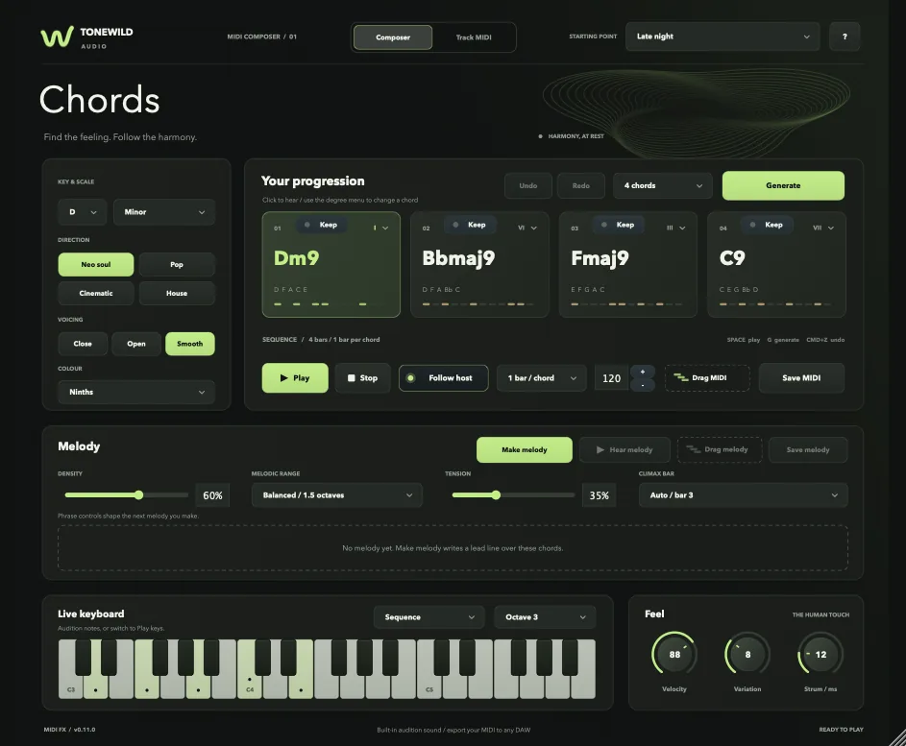The image size is (906, 746).
Task: Open the question mark help button
Action: 845,36
